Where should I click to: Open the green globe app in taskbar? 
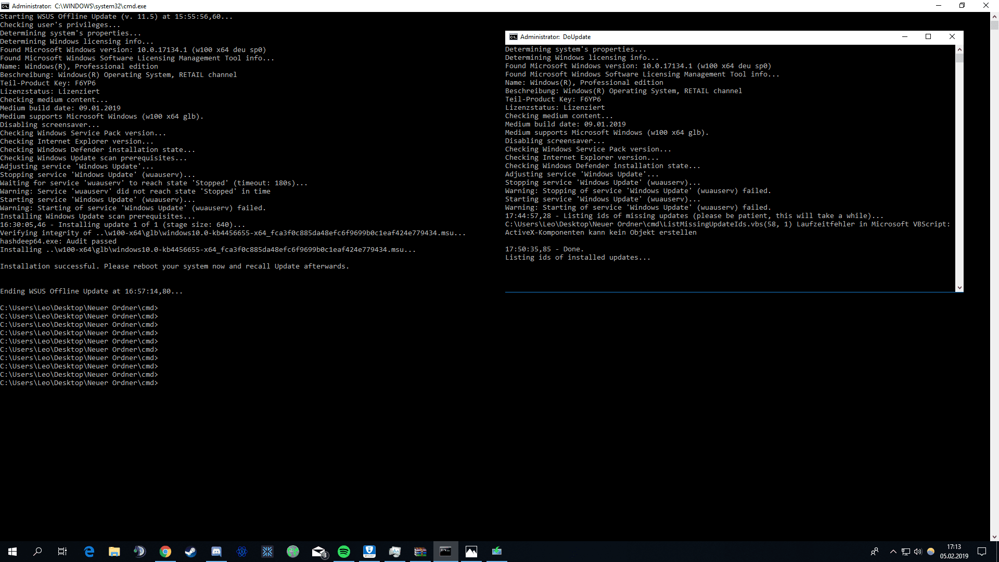[293, 552]
